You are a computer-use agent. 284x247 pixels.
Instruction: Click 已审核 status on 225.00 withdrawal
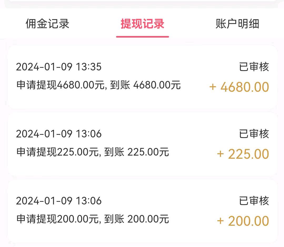coord(254,134)
